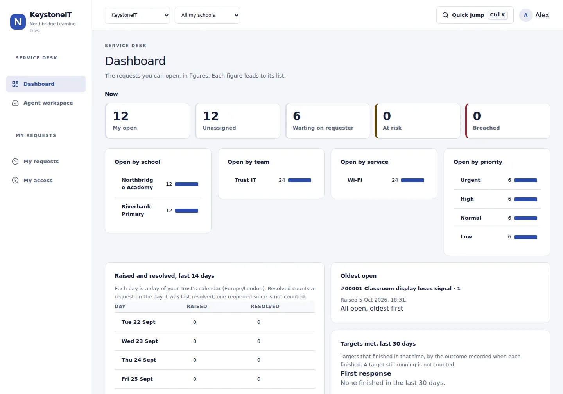Click the Tue 22 Sept row
The height and width of the screenshot is (394, 563).
(x=215, y=322)
